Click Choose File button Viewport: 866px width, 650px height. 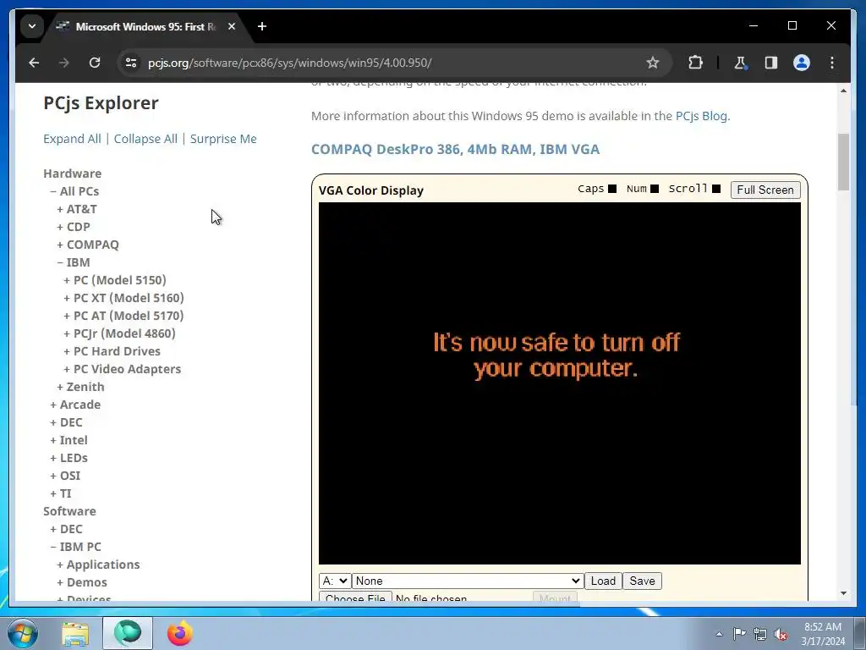tap(355, 598)
